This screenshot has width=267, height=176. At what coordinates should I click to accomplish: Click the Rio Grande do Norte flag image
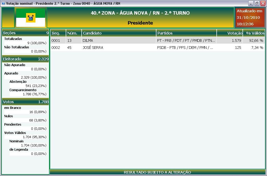[x=31, y=18]
